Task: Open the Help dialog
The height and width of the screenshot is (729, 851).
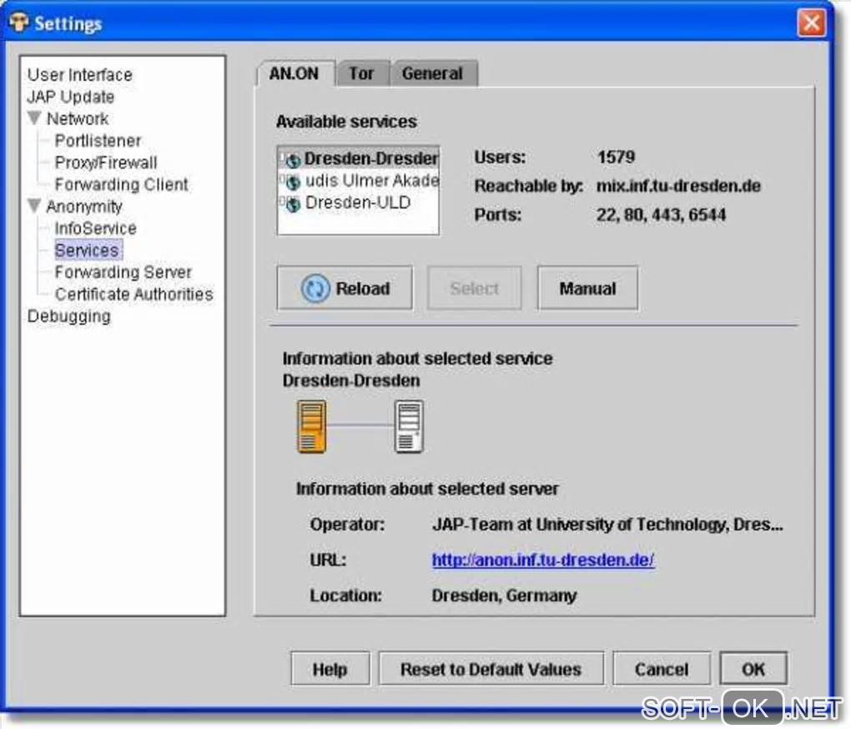Action: point(330,669)
